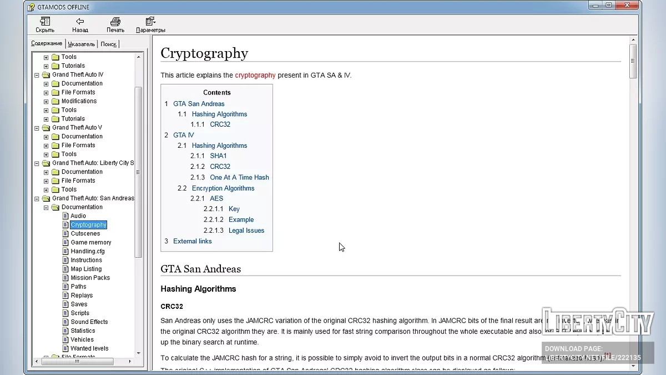The height and width of the screenshot is (375, 666).
Task: Open the Параметры (Options) toolbar icon
Action: [150, 21]
